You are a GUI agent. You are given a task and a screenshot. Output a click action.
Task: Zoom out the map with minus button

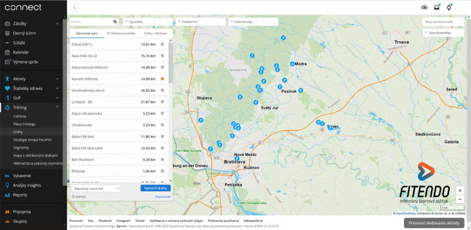(460, 199)
